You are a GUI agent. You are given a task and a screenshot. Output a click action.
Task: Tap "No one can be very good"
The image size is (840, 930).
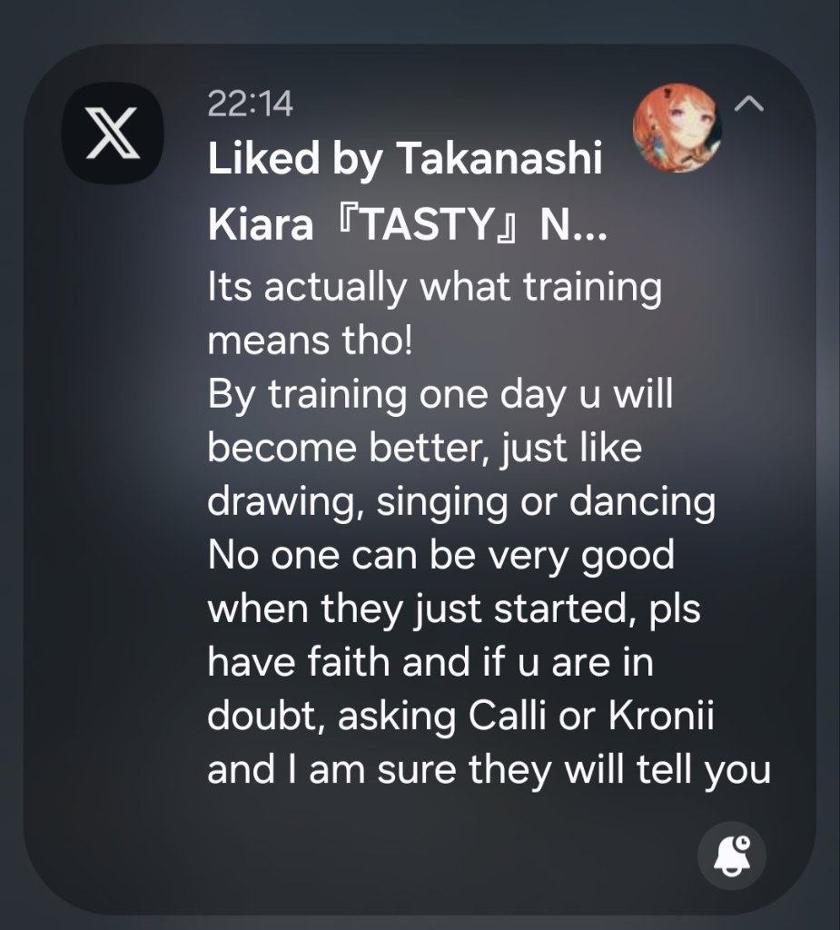coord(441,555)
